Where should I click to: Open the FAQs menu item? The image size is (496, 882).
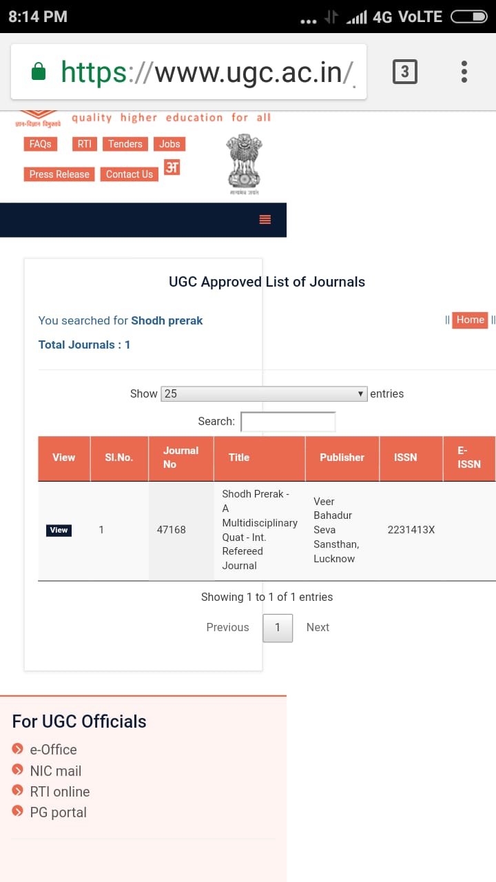[41, 144]
